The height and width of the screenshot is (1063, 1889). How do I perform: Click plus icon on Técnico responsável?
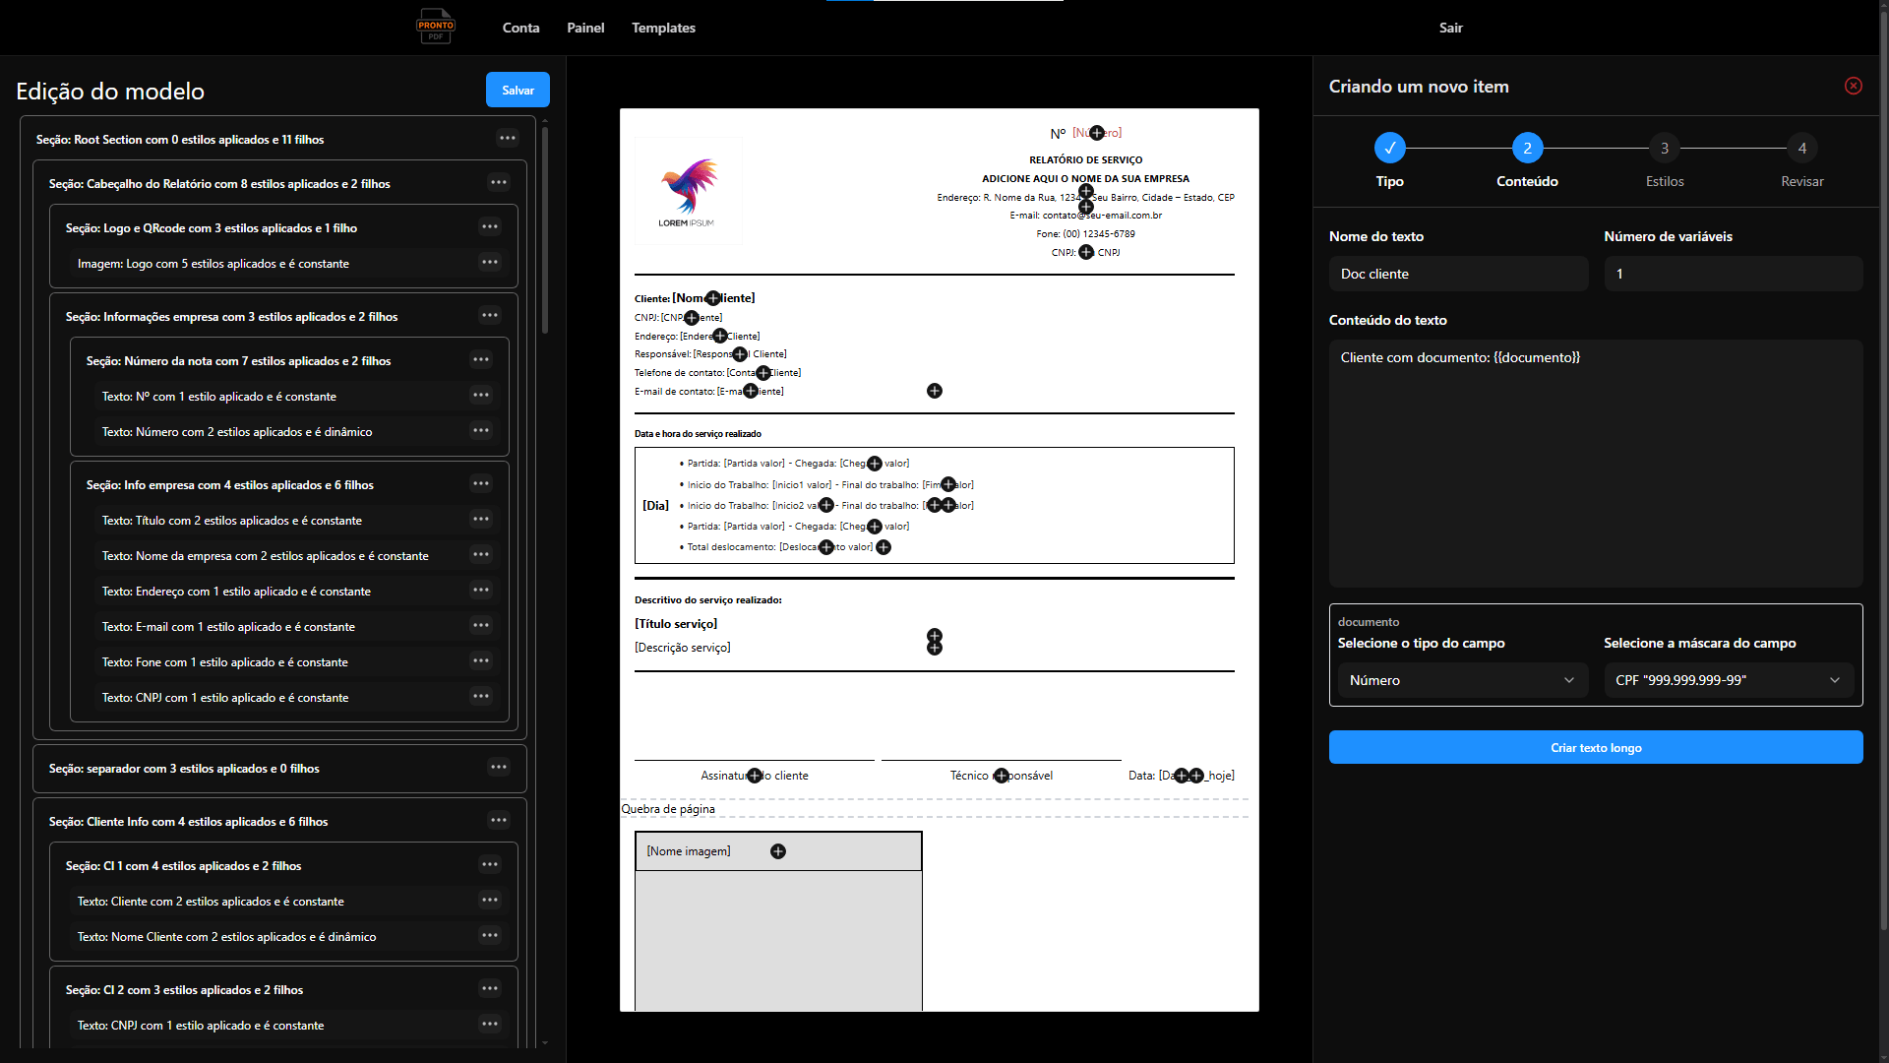[x=1001, y=776]
